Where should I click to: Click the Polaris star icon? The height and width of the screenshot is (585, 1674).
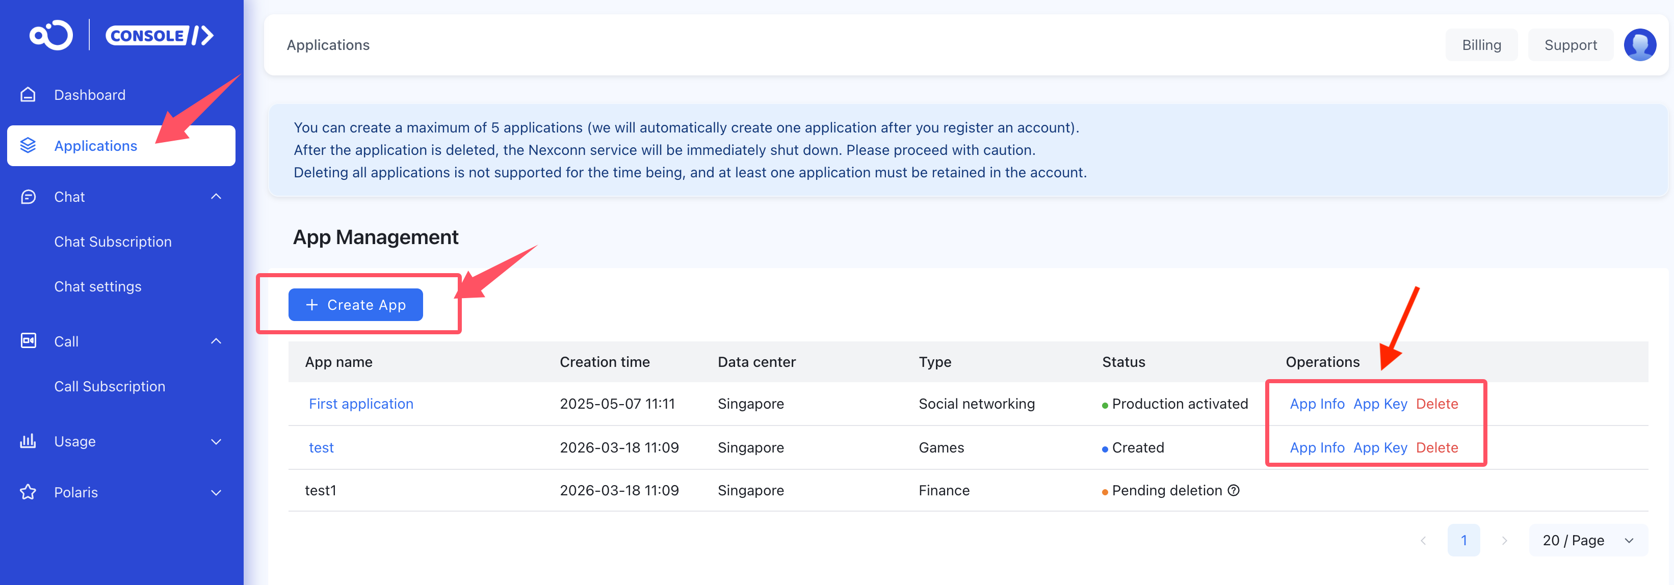(28, 492)
